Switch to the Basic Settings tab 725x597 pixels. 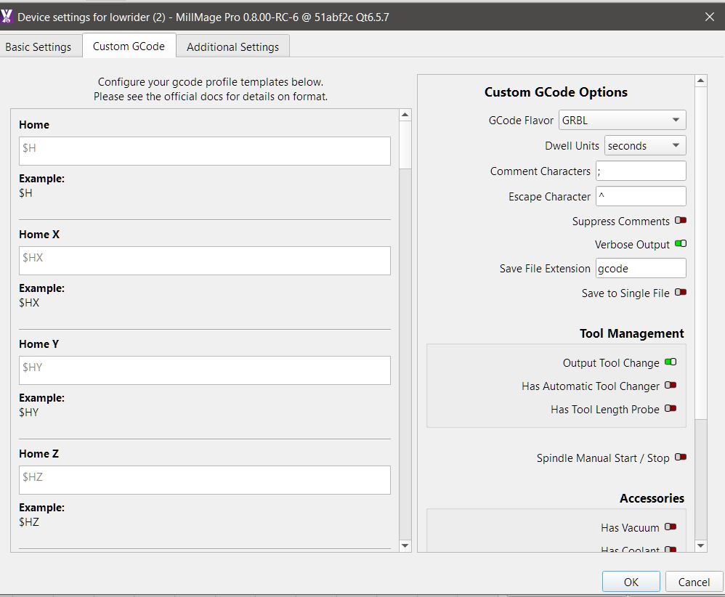pyautogui.click(x=39, y=46)
